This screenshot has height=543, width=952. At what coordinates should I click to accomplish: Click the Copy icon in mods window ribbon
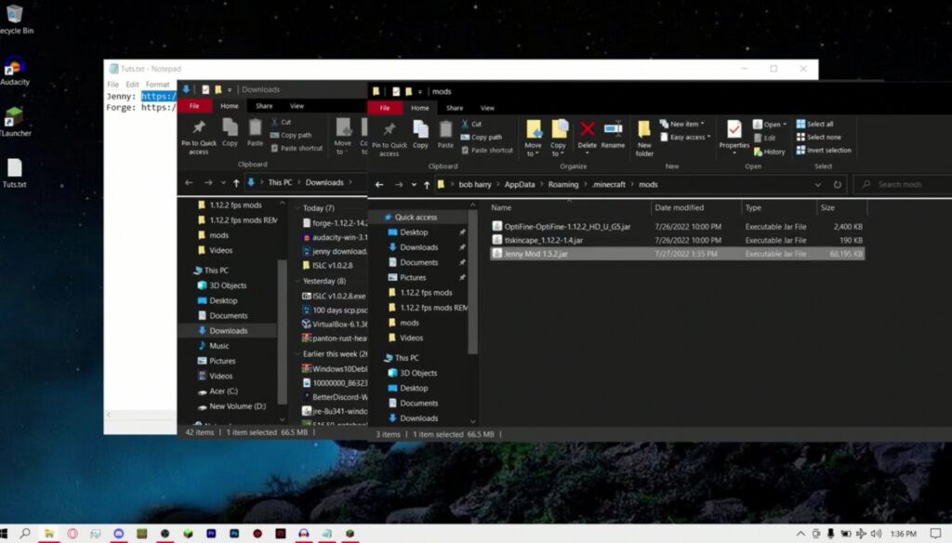[x=420, y=134]
